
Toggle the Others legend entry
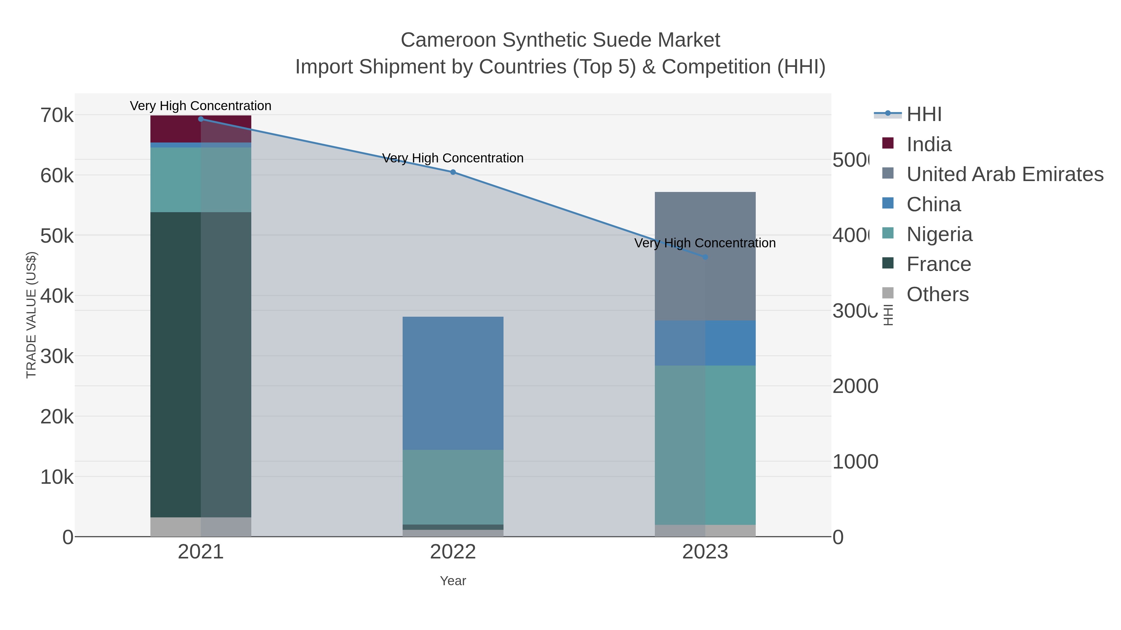pos(925,294)
